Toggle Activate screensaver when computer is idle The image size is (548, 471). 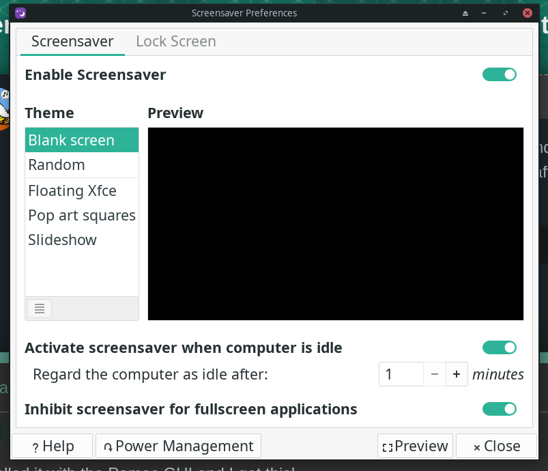click(x=500, y=348)
